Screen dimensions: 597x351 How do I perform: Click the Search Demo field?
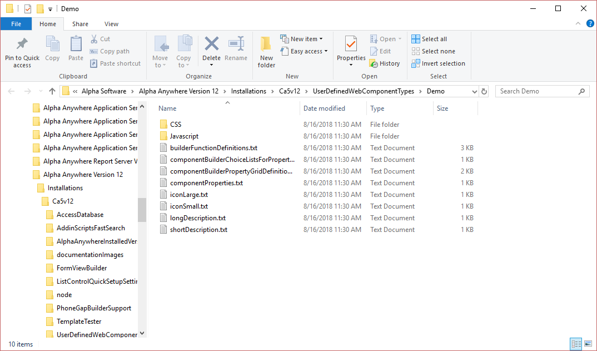tap(542, 91)
